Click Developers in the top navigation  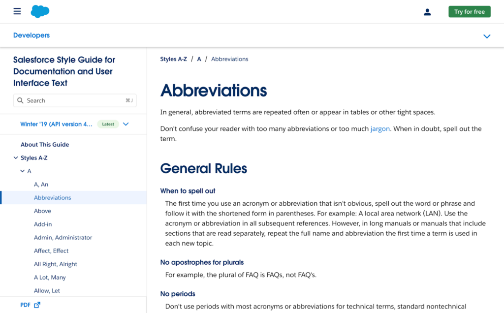pos(31,35)
